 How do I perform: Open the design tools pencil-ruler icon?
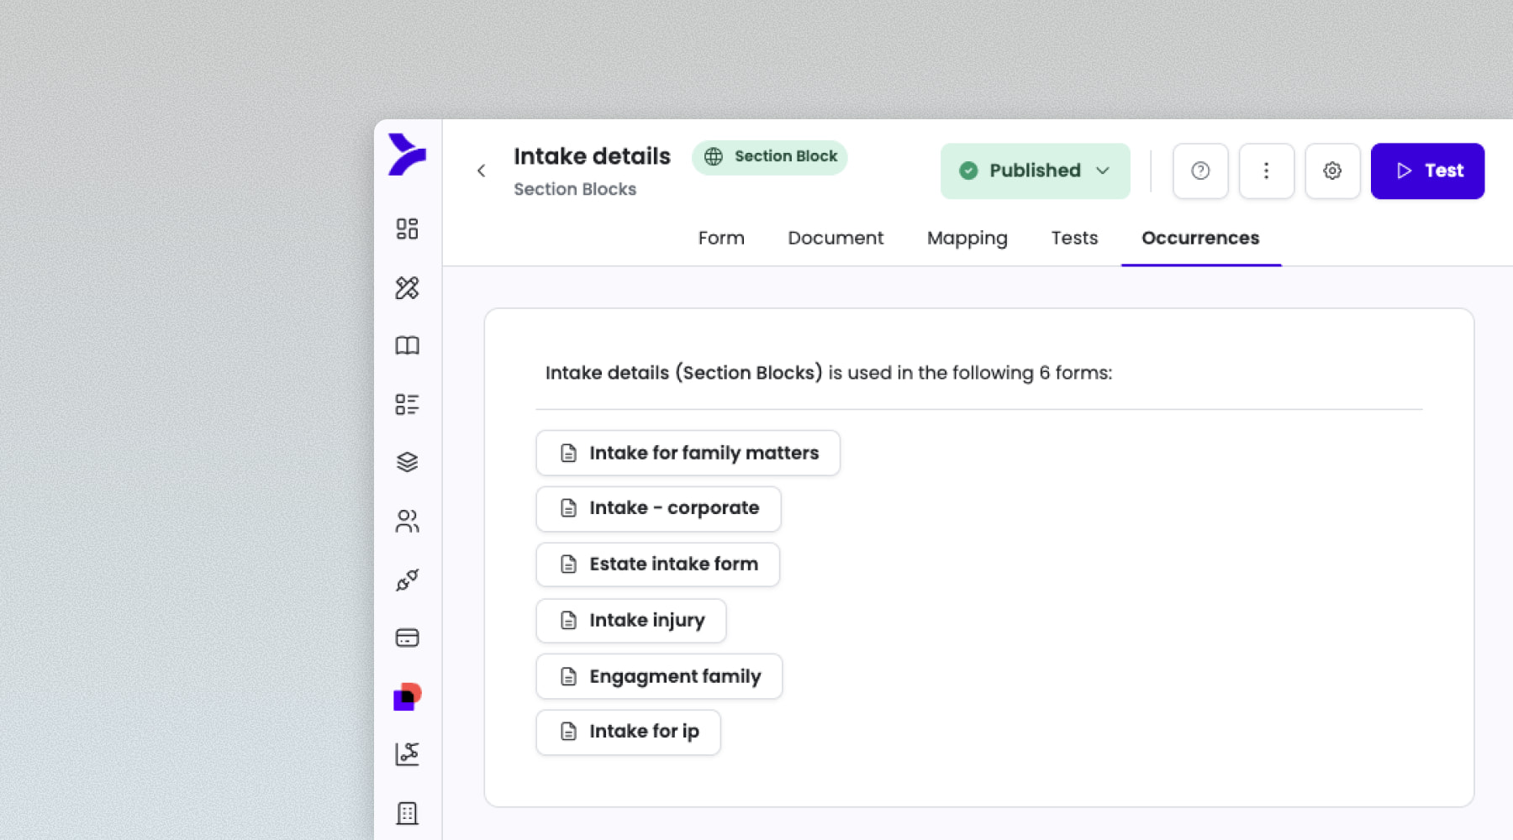[x=407, y=288]
